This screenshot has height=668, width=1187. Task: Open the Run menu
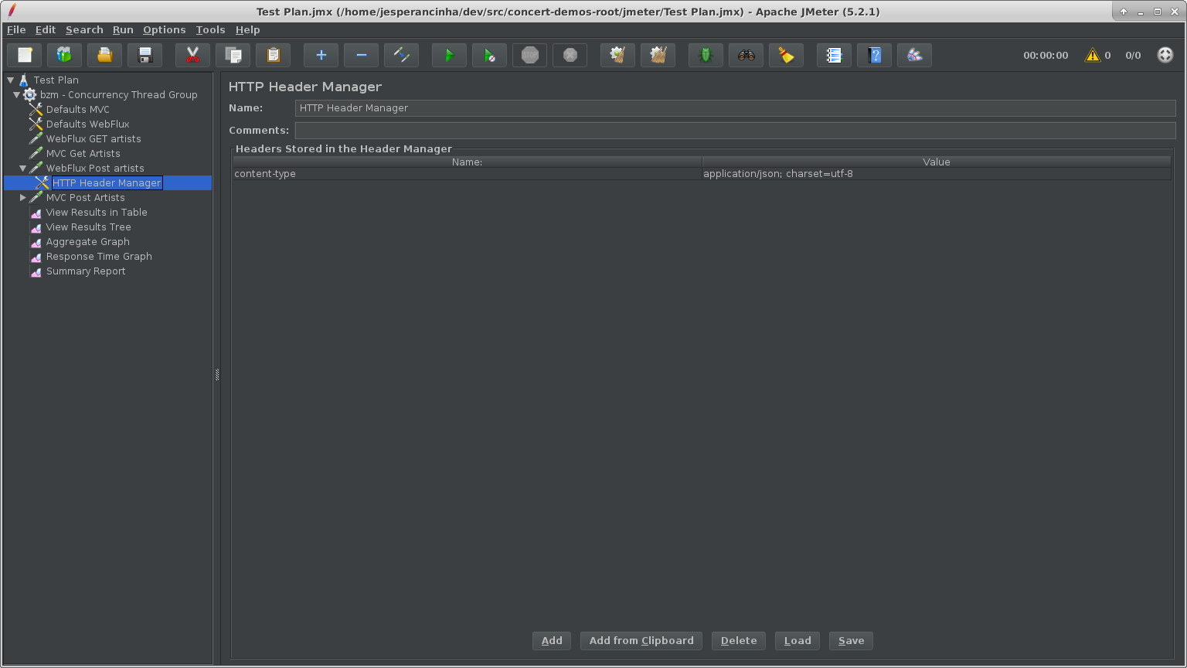(123, 29)
